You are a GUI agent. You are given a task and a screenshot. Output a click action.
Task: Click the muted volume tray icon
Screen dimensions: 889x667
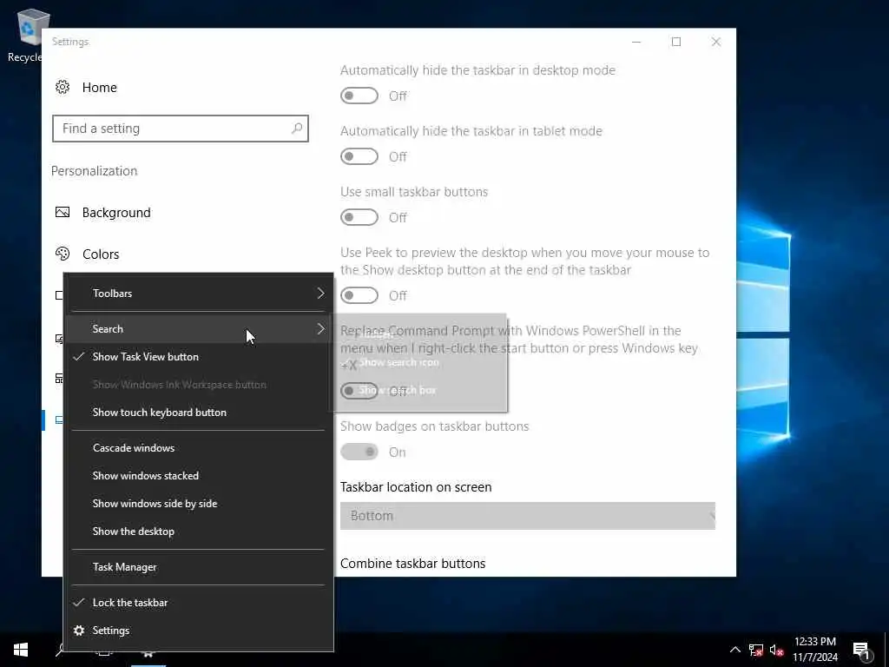[x=776, y=650]
